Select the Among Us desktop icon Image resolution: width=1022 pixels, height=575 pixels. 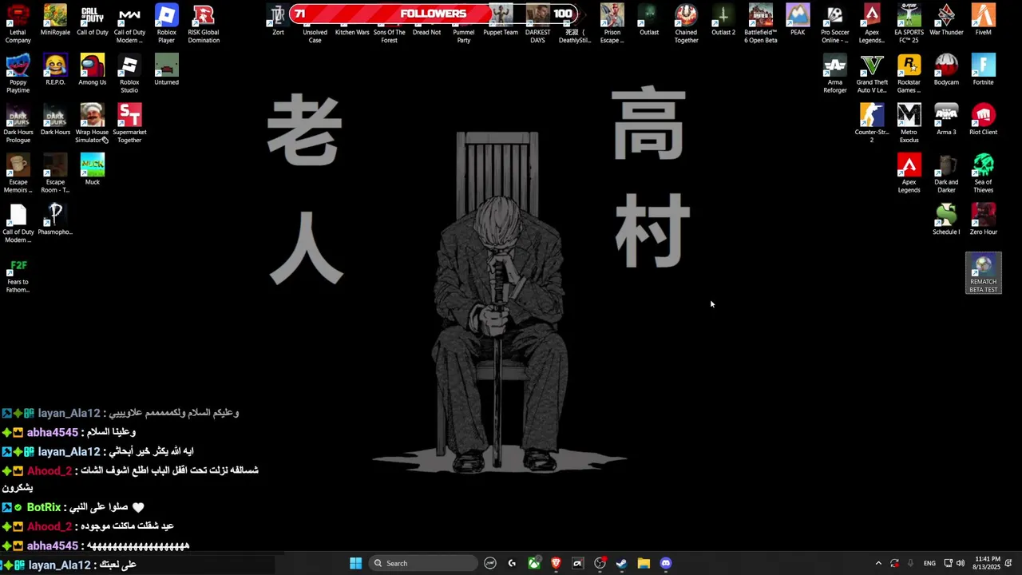point(92,70)
